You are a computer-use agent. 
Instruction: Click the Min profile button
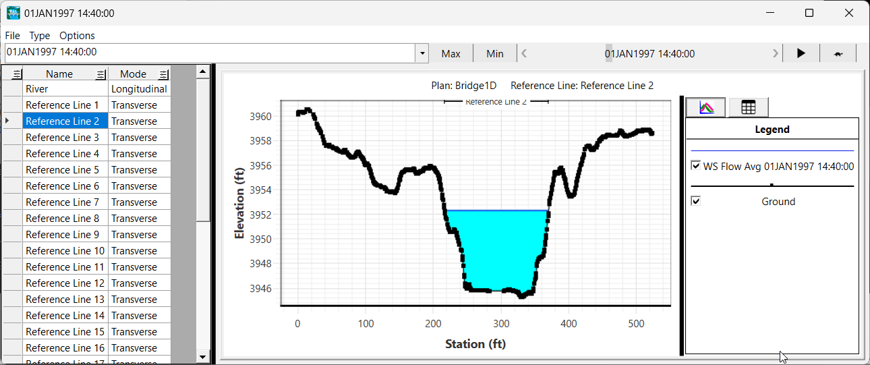click(495, 53)
